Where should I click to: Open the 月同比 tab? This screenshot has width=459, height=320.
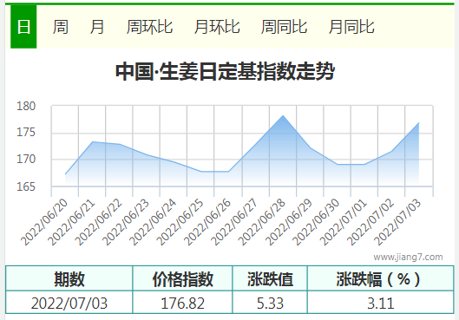[351, 27]
